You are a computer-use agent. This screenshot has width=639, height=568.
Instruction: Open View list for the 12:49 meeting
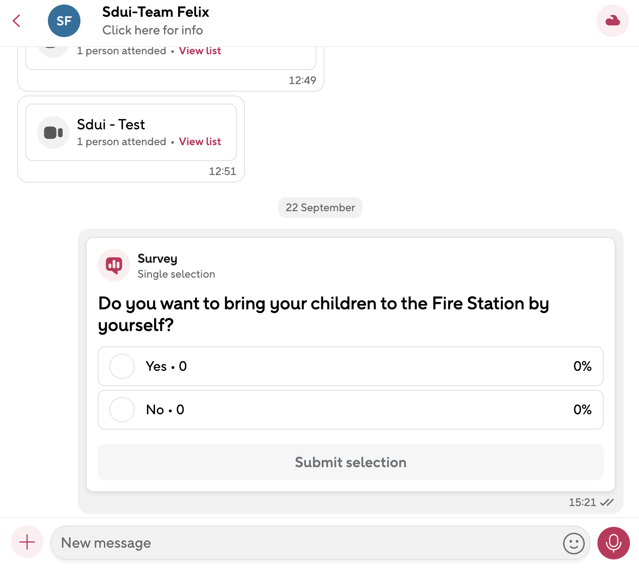(x=200, y=51)
